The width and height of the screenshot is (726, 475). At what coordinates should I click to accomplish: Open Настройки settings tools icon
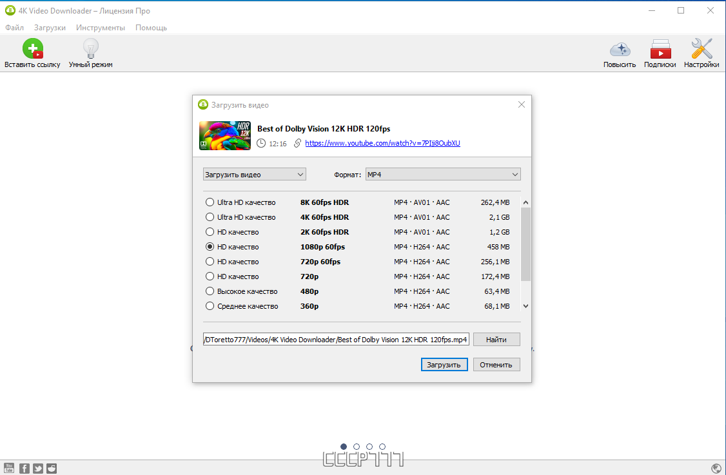701,48
